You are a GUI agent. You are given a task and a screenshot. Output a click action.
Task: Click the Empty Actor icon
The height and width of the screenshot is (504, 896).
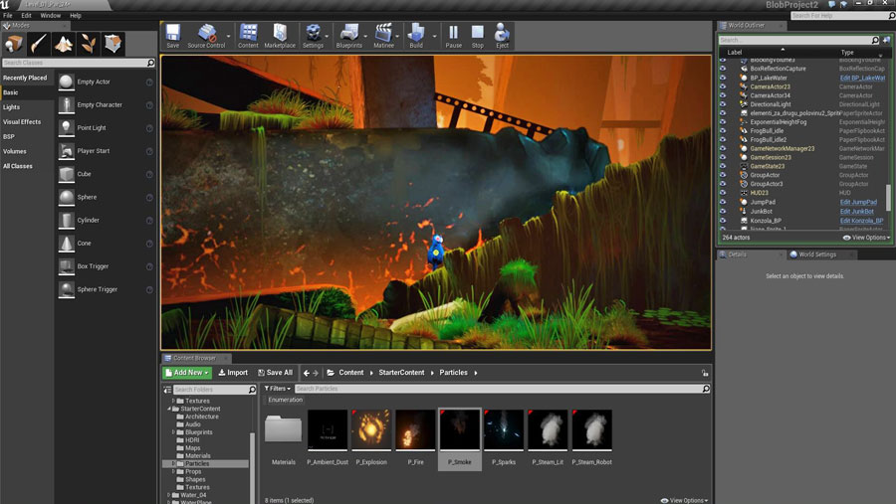point(67,82)
